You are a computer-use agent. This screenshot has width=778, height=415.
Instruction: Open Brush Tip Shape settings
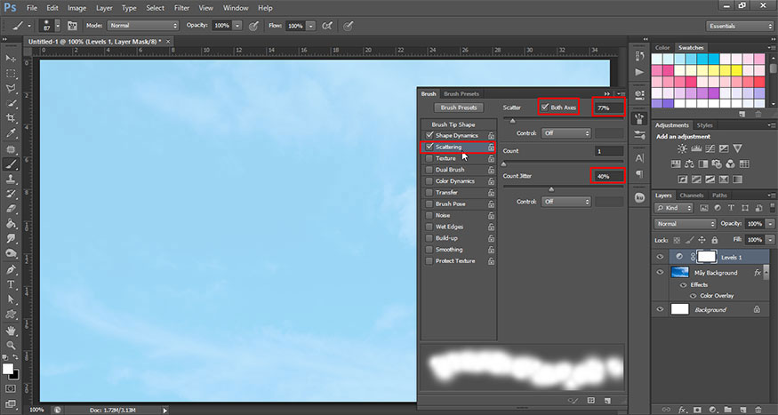453,124
